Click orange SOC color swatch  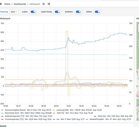click(x=54, y=113)
